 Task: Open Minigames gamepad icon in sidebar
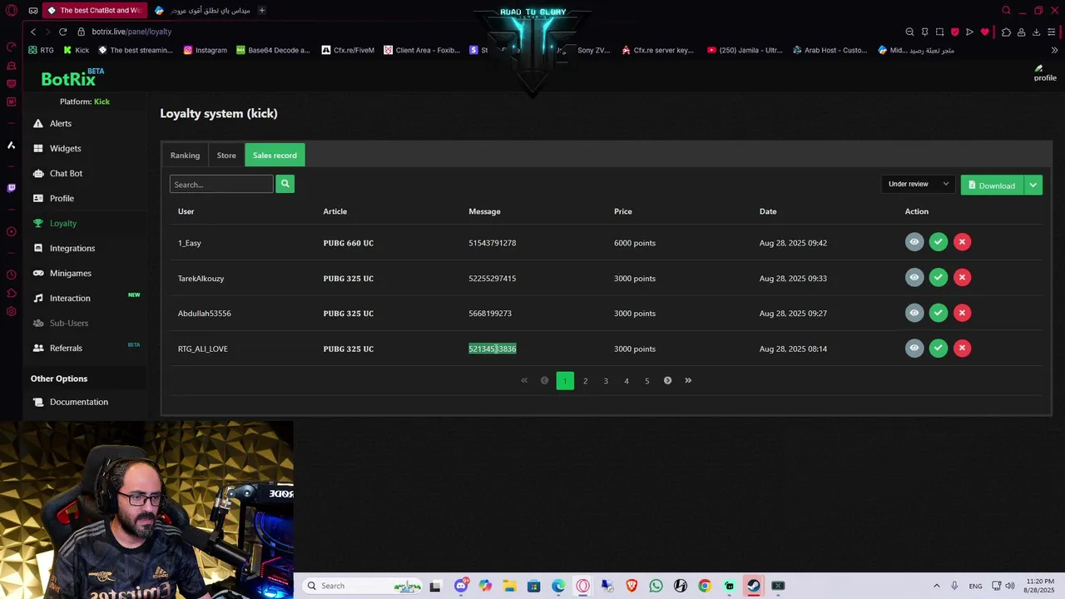coord(38,273)
